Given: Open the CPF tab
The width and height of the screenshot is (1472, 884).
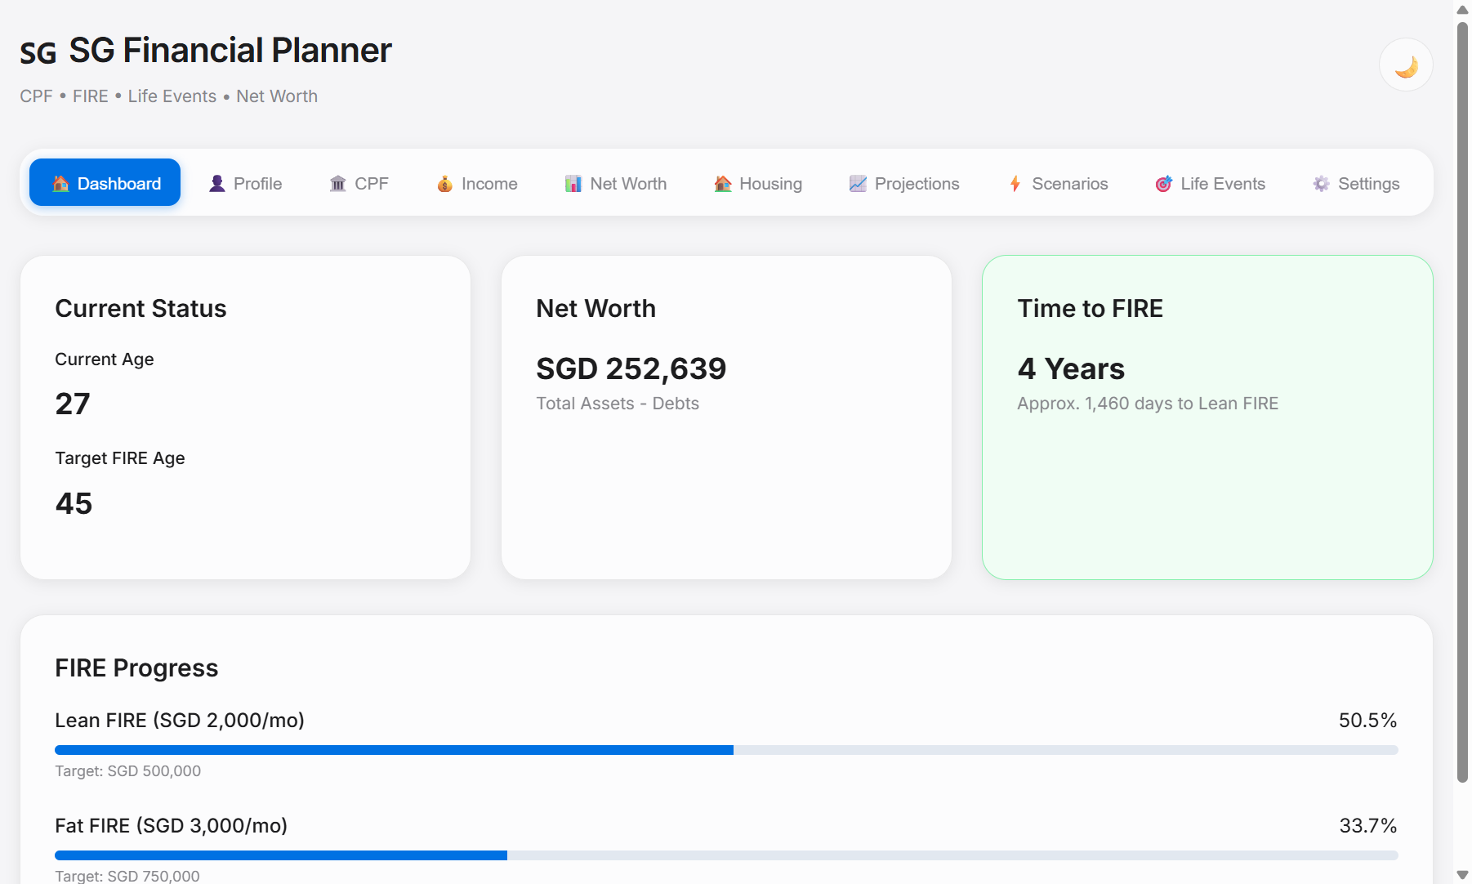Looking at the screenshot, I should coord(359,183).
